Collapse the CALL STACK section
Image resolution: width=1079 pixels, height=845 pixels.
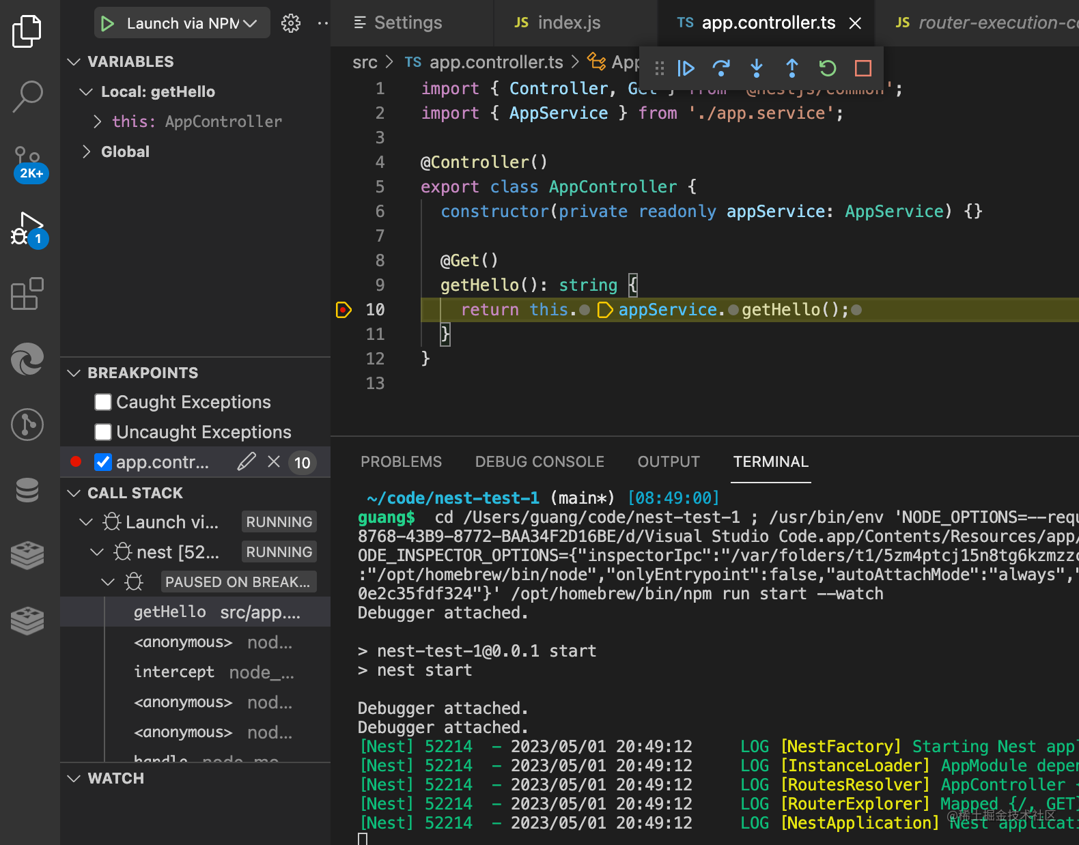click(74, 493)
